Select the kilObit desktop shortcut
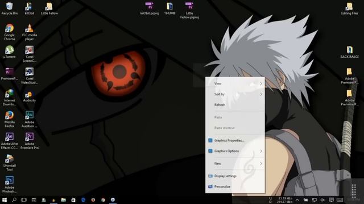 29,9
